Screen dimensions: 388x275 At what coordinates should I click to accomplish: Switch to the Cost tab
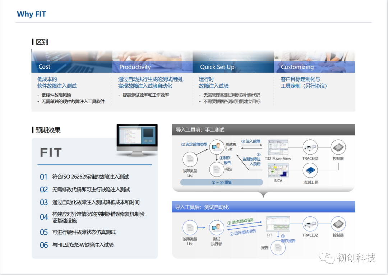[44, 67]
